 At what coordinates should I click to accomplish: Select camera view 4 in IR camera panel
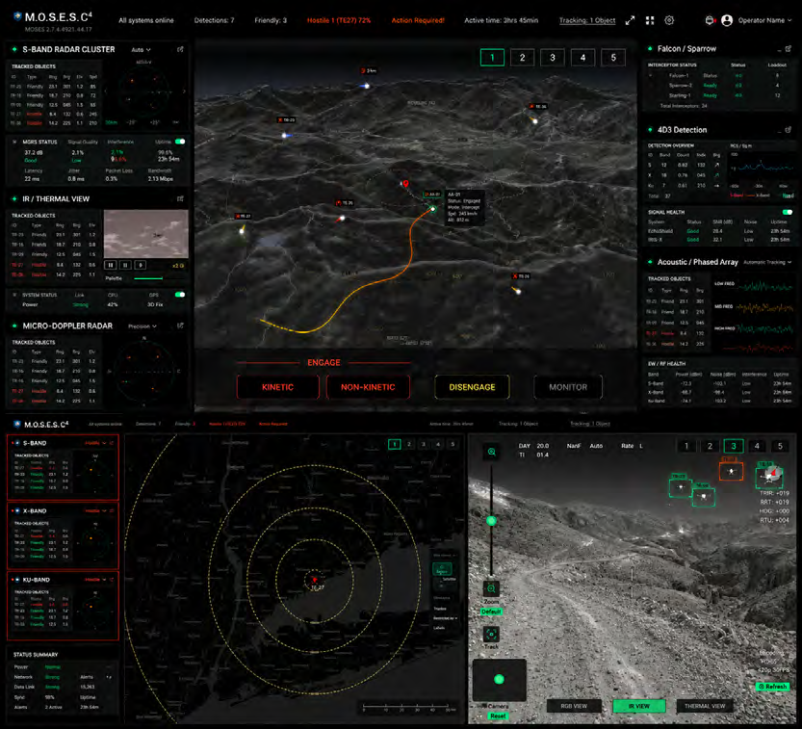tap(757, 446)
